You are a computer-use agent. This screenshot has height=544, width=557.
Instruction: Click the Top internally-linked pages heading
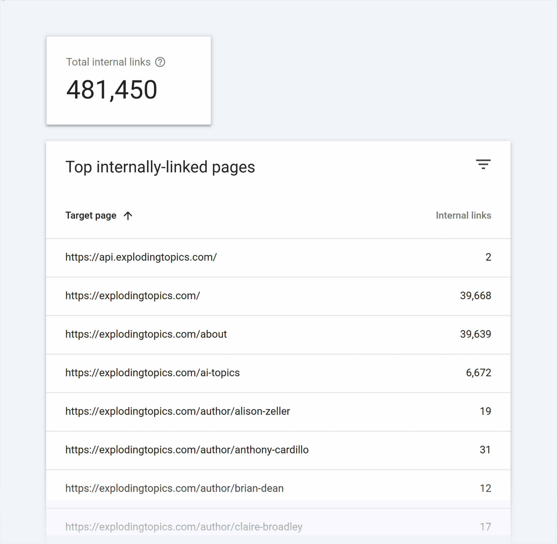tap(160, 167)
